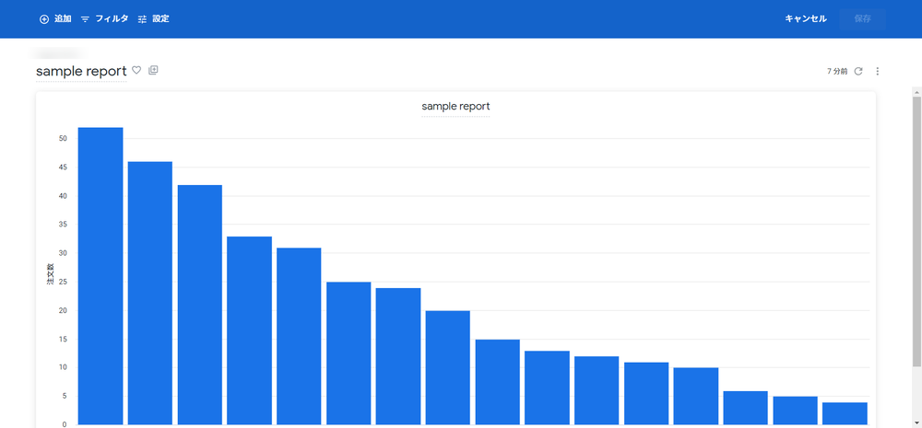
Task: Select the second bar valued 46
Action: click(x=150, y=293)
